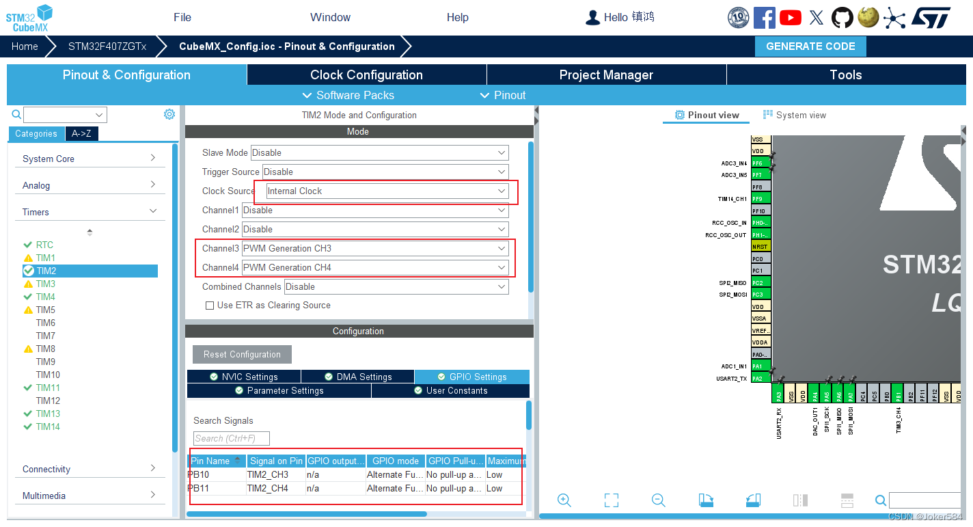Sort by Pin Name column header
Viewport: 973px width, 527px height.
click(x=217, y=461)
